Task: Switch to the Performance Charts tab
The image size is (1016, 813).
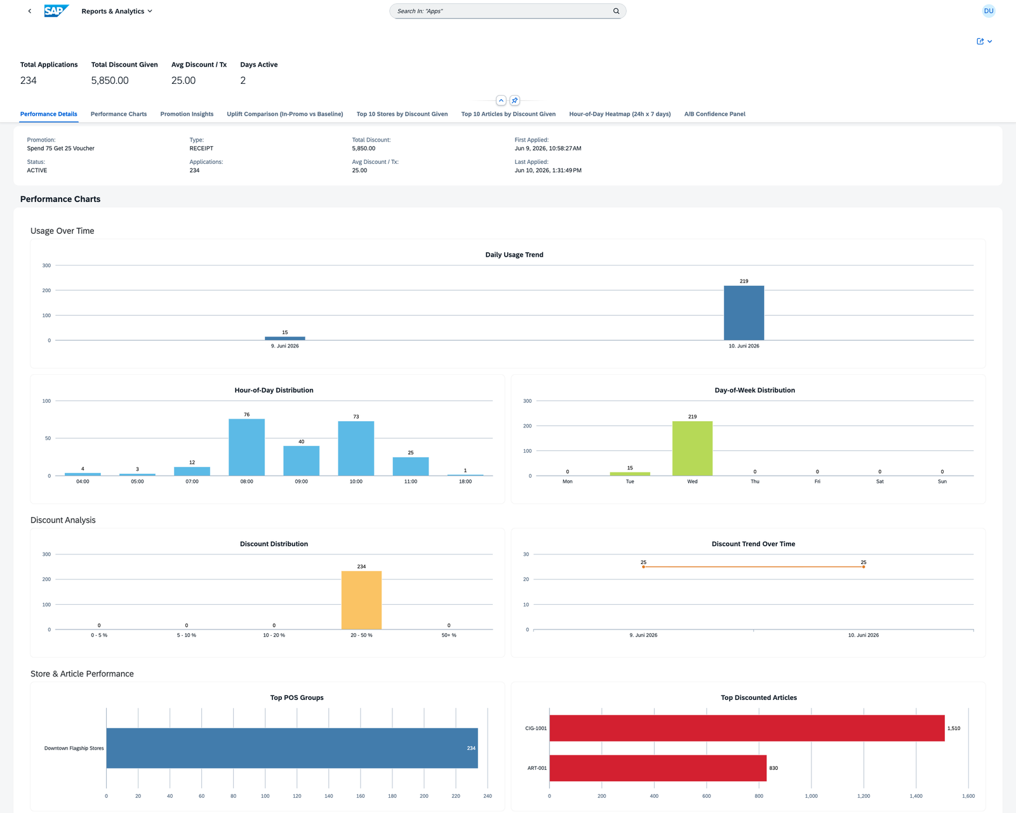Action: (x=119, y=114)
